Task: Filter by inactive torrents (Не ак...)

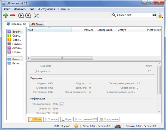Action: click(15, 52)
